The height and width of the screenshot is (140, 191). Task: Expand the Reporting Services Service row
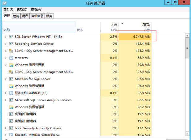[x=5, y=44]
